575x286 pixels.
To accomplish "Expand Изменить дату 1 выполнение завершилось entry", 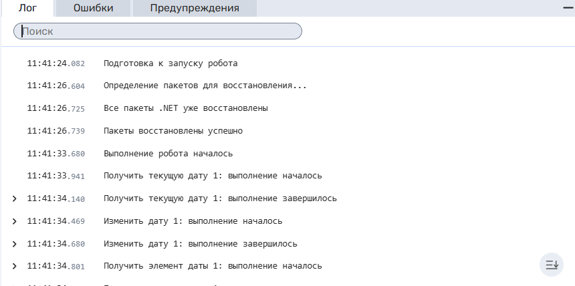I will click(14, 244).
